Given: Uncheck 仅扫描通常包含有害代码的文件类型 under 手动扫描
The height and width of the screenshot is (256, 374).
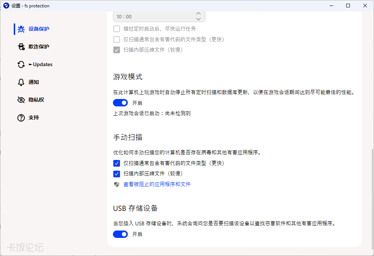Looking at the screenshot, I should (117, 163).
